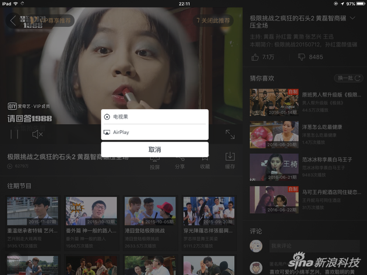Tap the 往期节目 section heading
This screenshot has height=275, width=367.
point(19,186)
